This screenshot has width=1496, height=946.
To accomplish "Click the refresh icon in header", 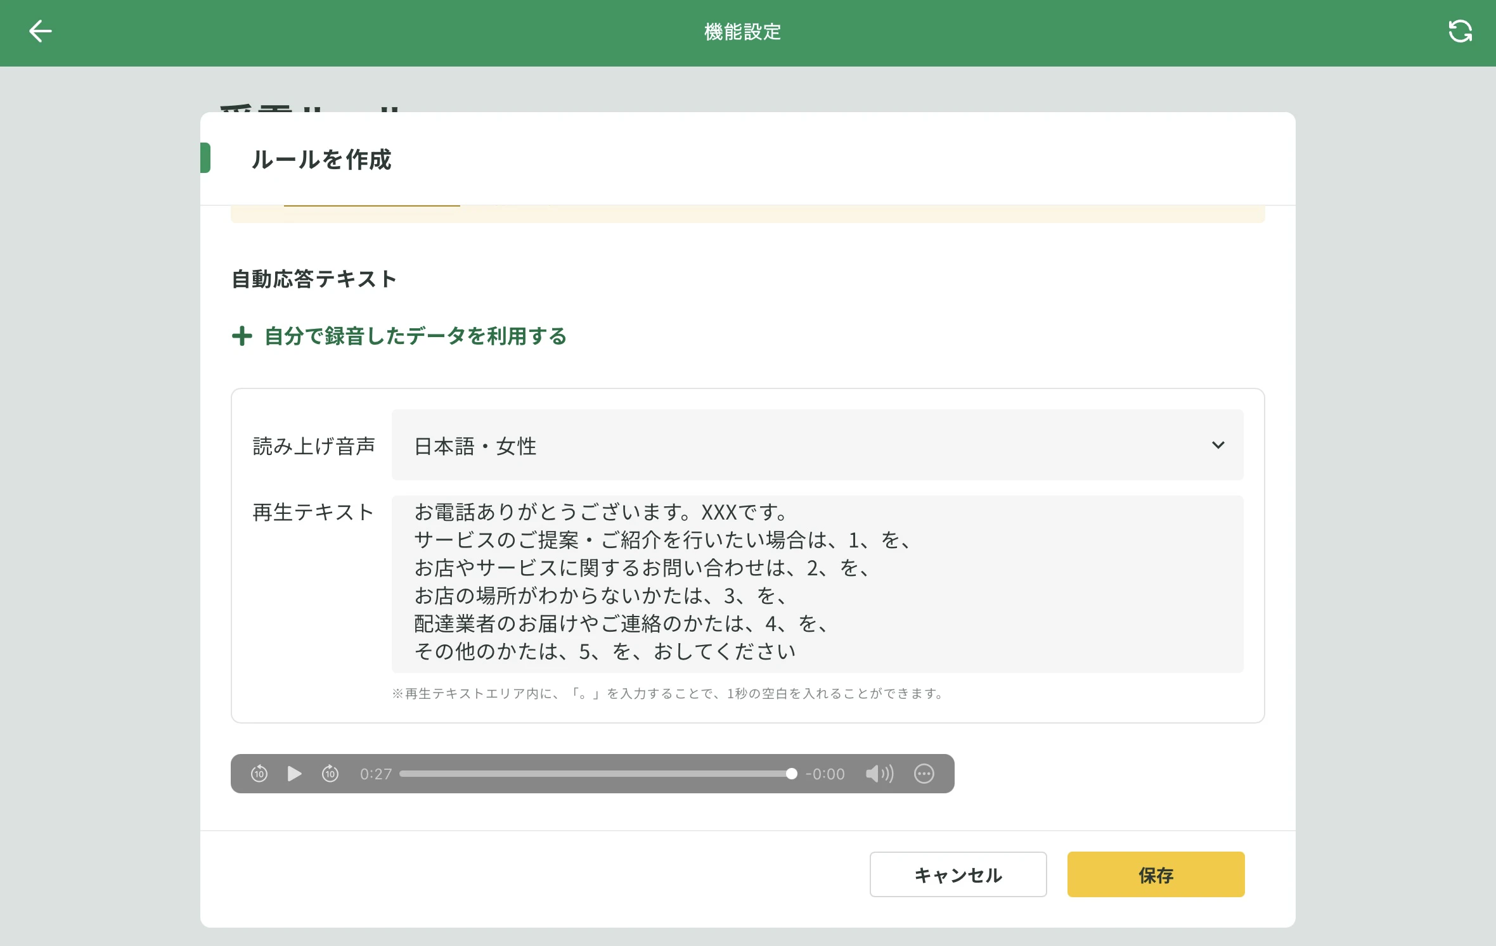I will pyautogui.click(x=1460, y=31).
